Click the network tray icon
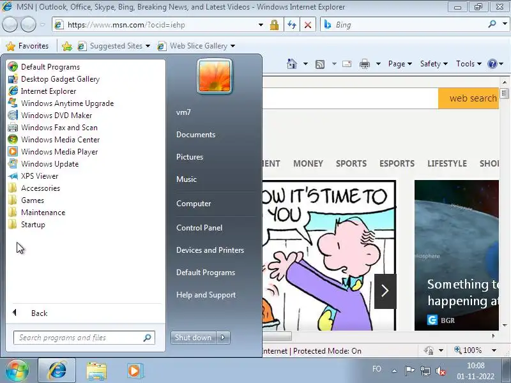 pos(425,371)
